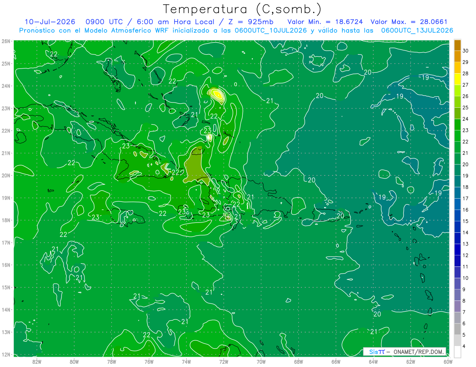Viewport: 476px width, 367px height.
Task: Click the '18N' latitude axis label
Action: (6, 220)
